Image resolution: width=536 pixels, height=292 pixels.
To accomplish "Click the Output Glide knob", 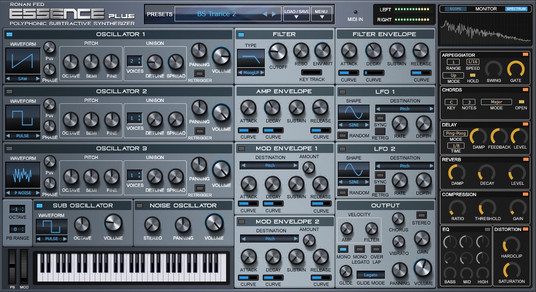I will coord(345,272).
